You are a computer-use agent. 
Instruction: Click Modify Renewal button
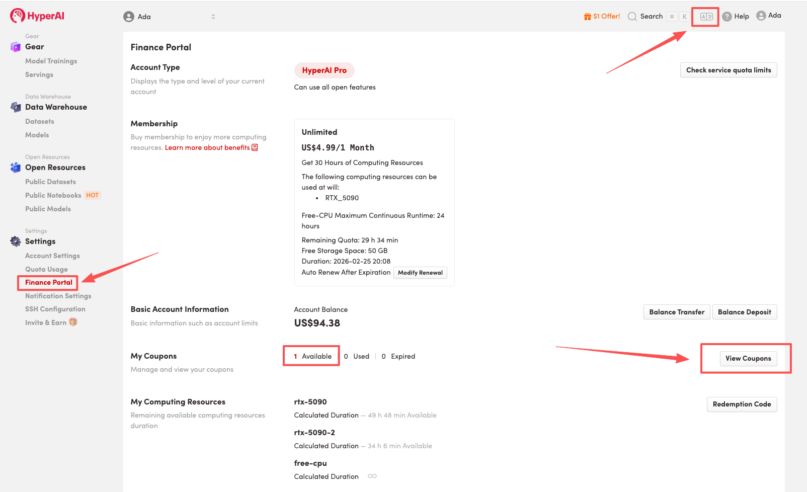pos(420,273)
